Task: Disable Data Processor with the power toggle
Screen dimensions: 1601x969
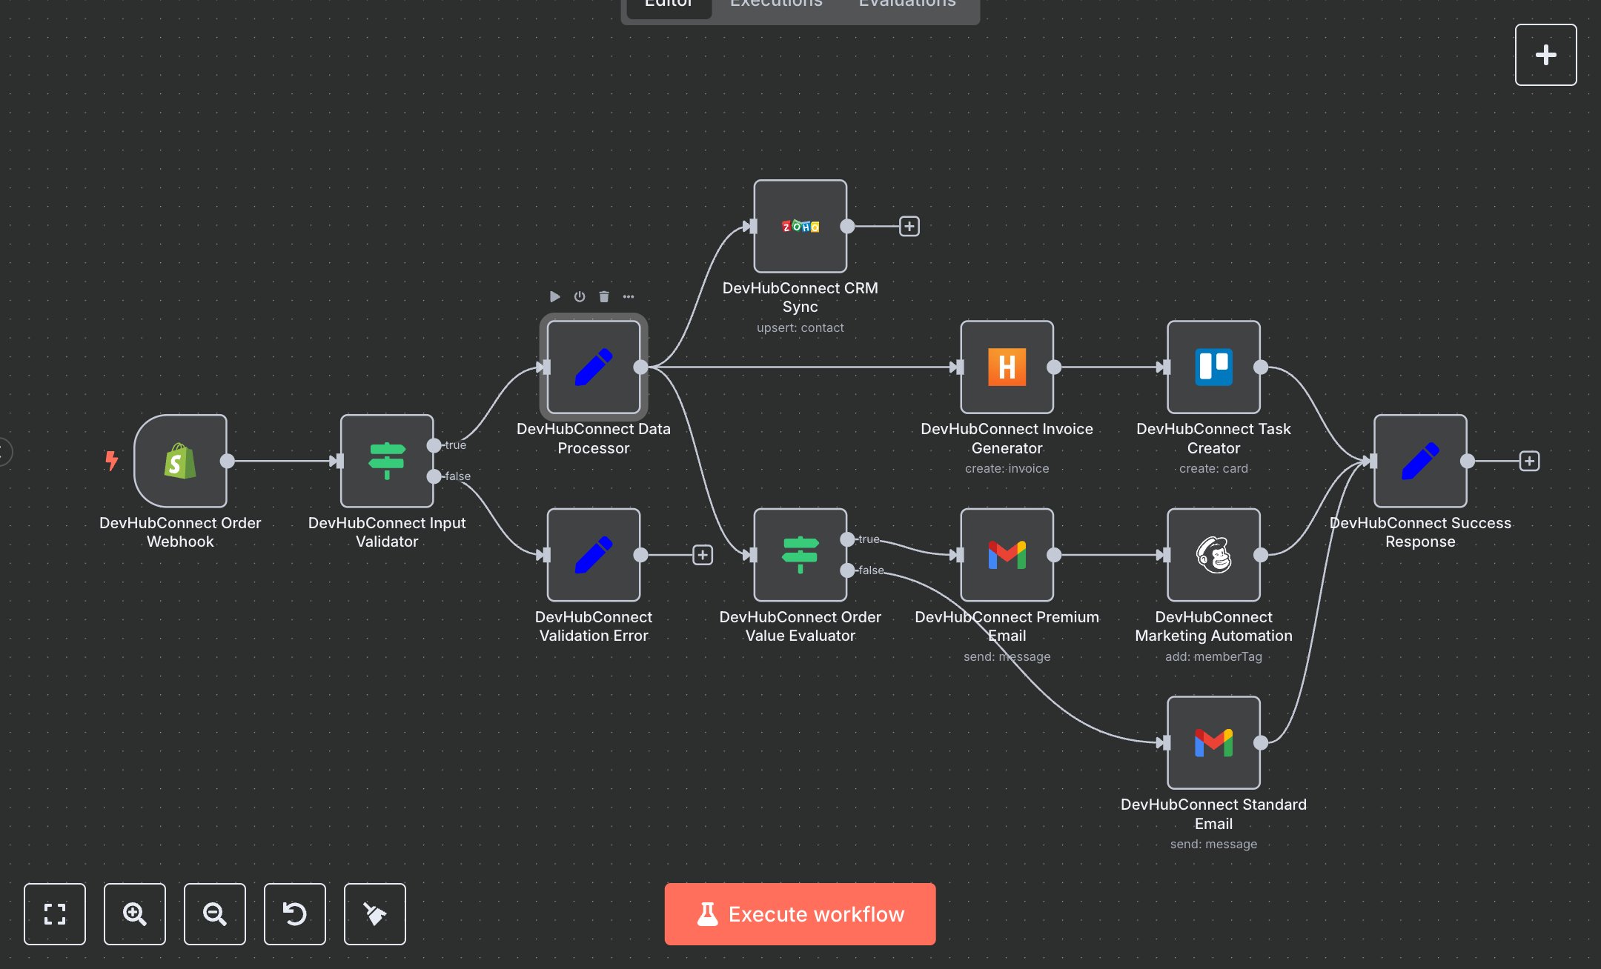Action: (579, 296)
